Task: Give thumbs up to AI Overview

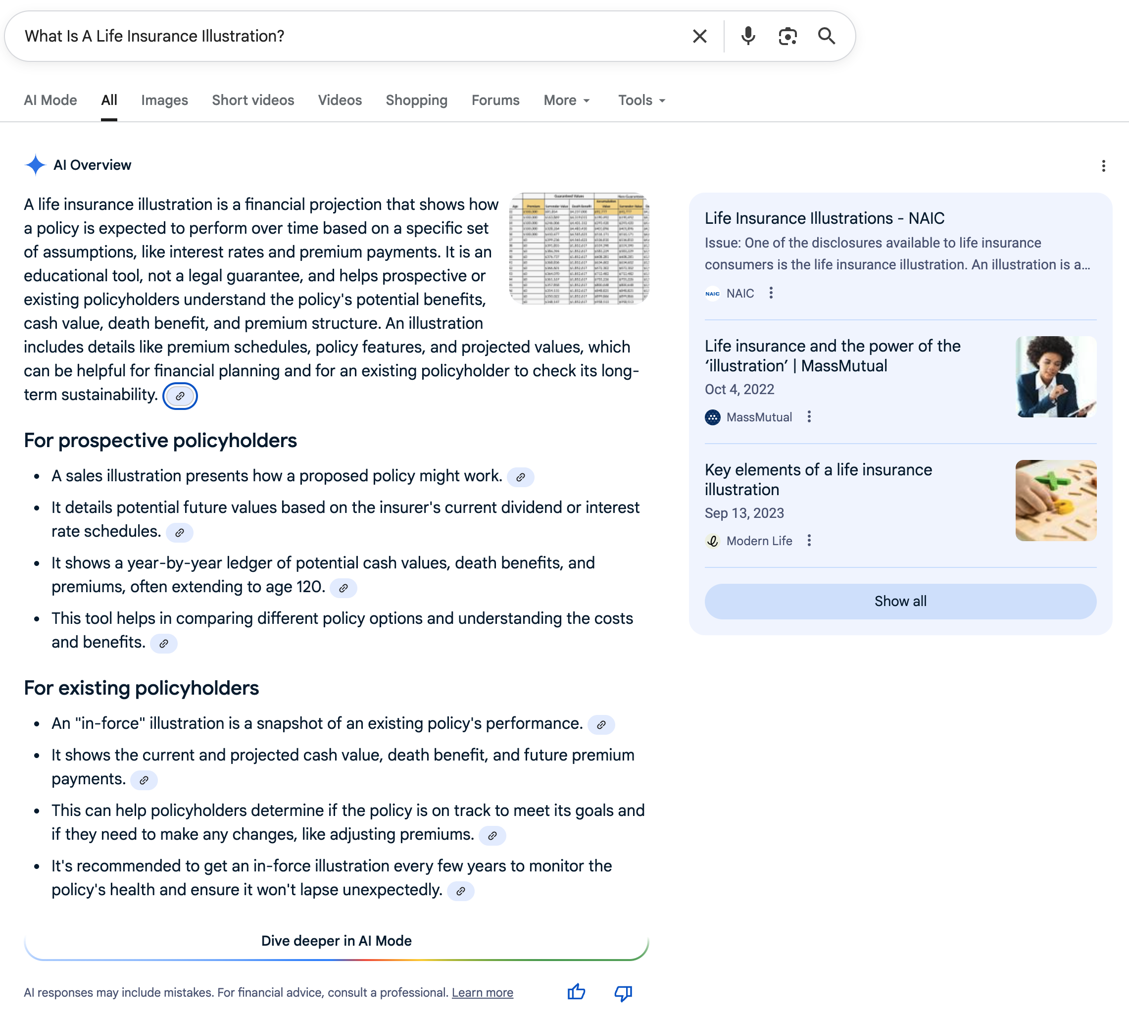Action: 576,992
